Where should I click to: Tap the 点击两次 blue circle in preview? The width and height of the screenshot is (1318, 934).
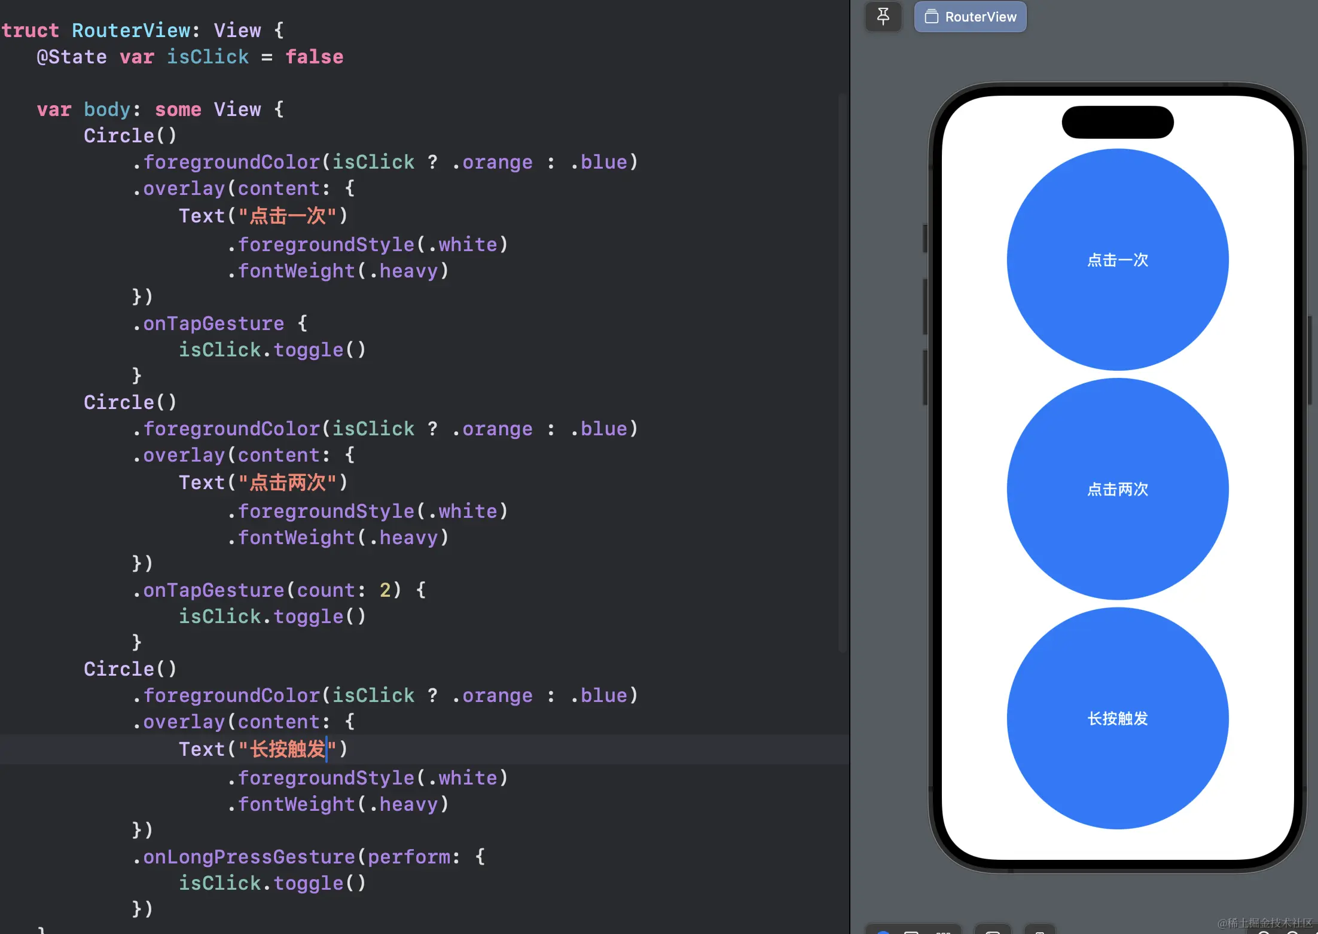pos(1117,489)
